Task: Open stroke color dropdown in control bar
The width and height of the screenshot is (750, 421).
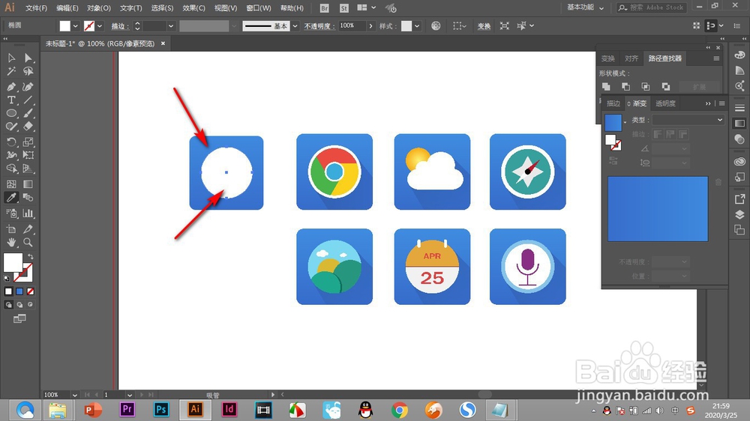Action: point(100,26)
